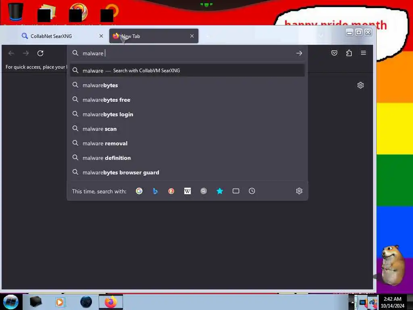Click the Firefox taskbar button
The image size is (413, 310).
[x=111, y=302]
